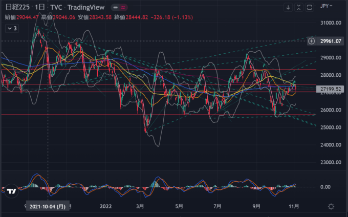The image size is (348, 217).
Task: Click the collapse pane double-chevron icon
Action: pyautogui.click(x=298, y=7)
